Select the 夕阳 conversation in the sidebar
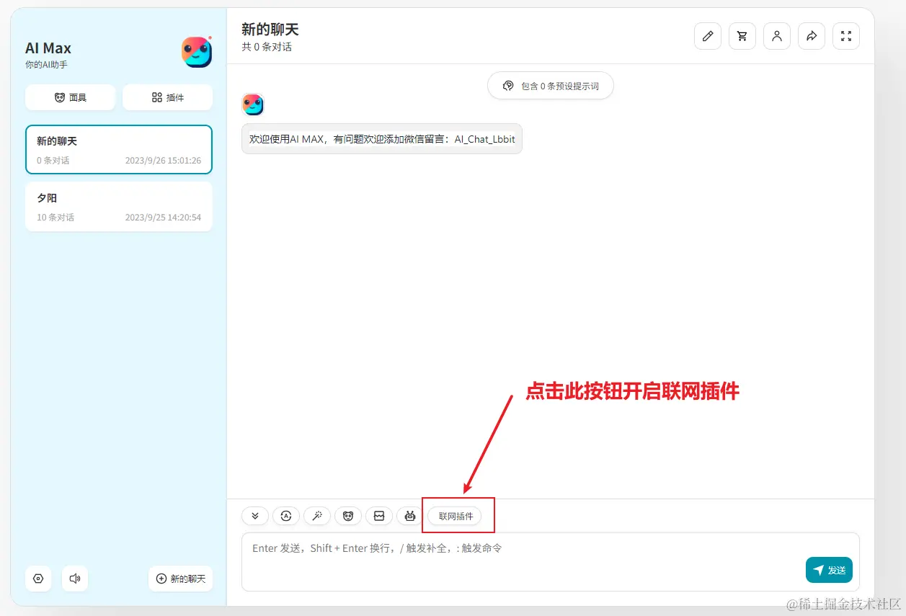The height and width of the screenshot is (616, 906). 118,207
